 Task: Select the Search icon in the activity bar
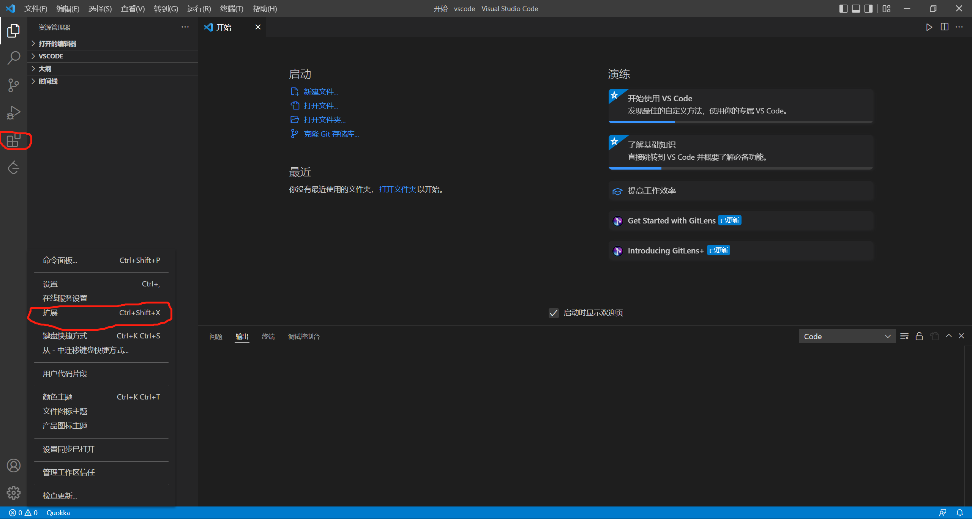click(x=14, y=58)
